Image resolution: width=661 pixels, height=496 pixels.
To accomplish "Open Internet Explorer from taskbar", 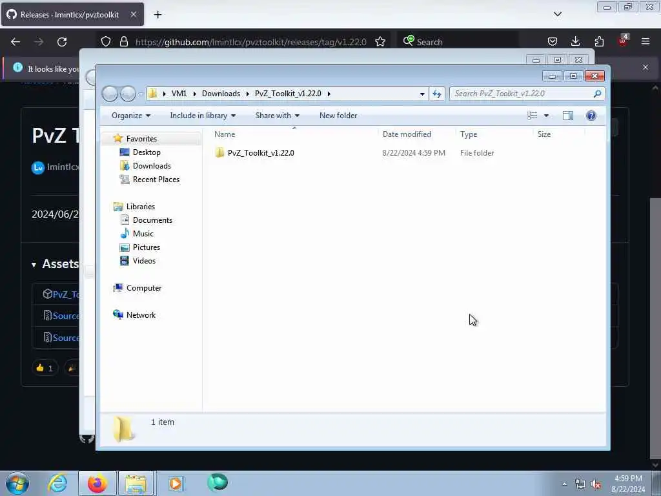I will tap(57, 483).
